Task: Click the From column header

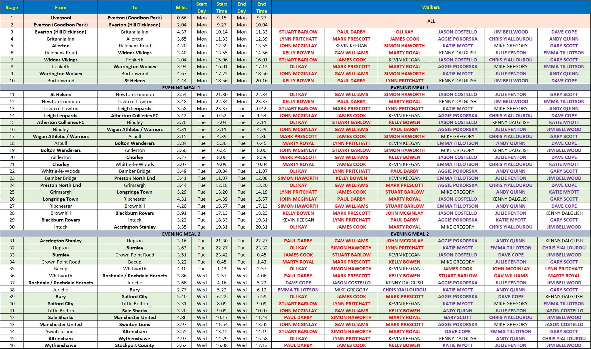Action: (x=61, y=7)
